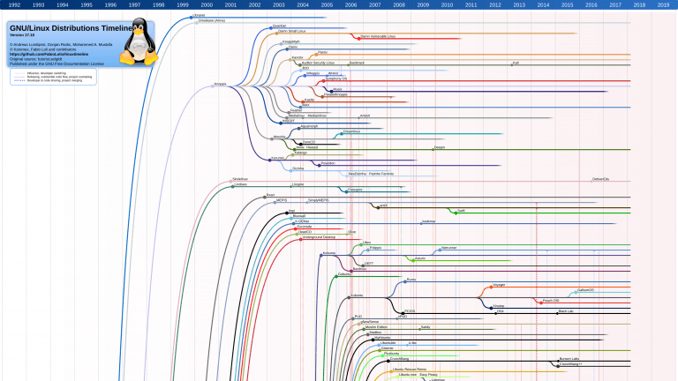Click the Libranet distribution label
The height and width of the screenshot is (381, 678).
click(199, 15)
